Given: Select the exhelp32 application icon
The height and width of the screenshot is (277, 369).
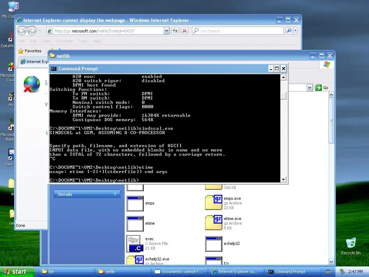Looking at the screenshot, I should [213, 244].
